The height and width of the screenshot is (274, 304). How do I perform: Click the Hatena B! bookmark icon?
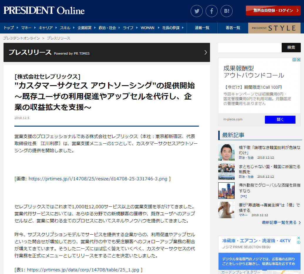tap(226, 11)
